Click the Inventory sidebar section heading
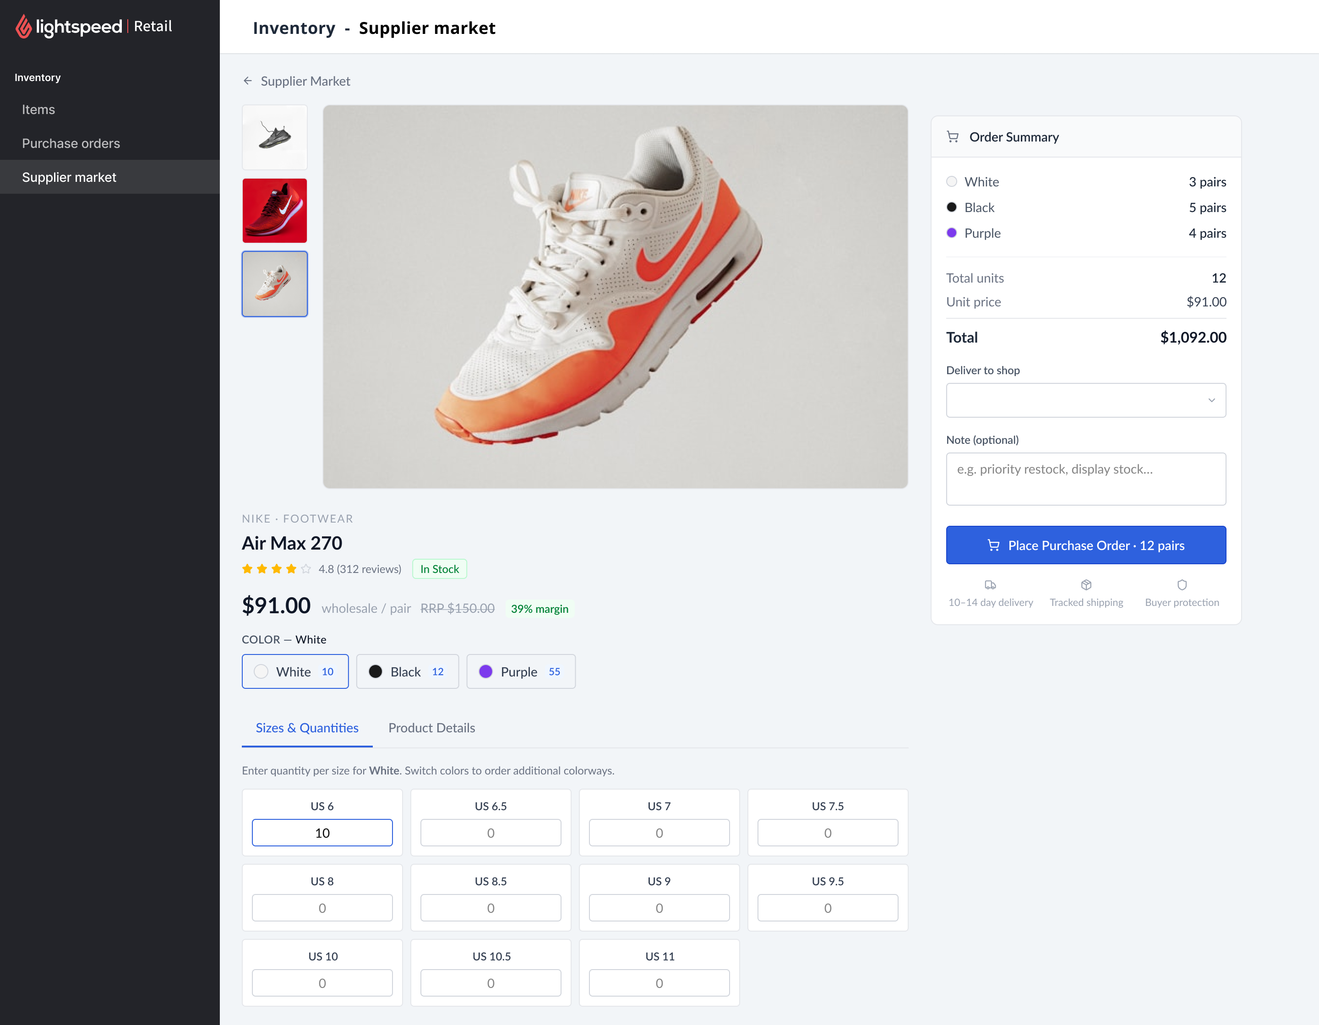This screenshot has height=1025, width=1319. pyautogui.click(x=38, y=77)
